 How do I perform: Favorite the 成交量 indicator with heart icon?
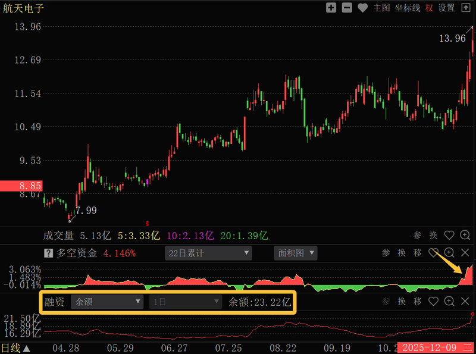(449, 236)
